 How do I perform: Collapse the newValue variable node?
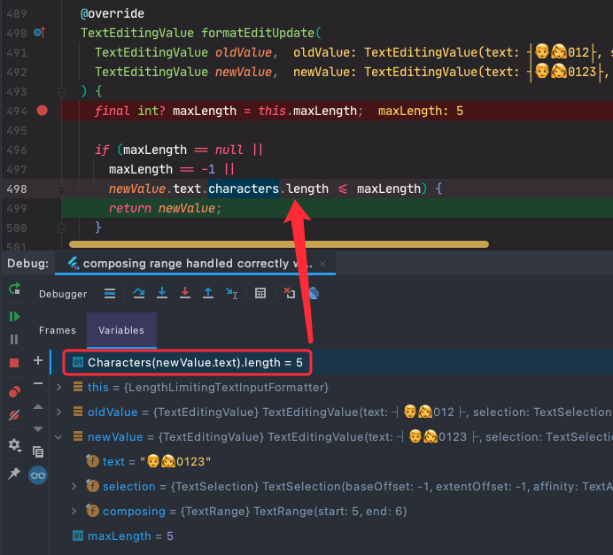coord(58,437)
